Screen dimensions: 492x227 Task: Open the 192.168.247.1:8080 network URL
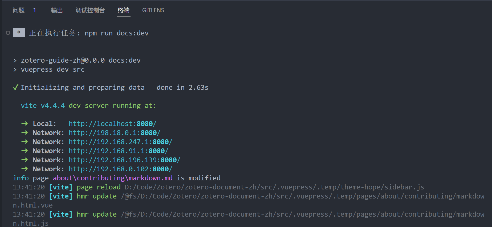click(x=120, y=142)
